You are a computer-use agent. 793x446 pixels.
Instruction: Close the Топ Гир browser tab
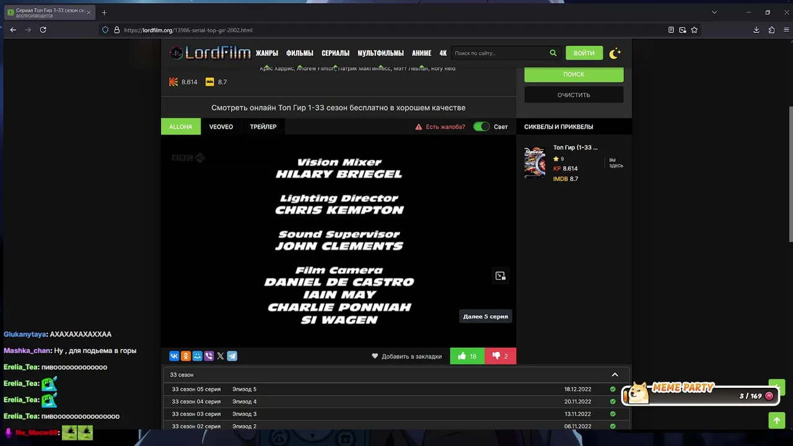(x=89, y=12)
